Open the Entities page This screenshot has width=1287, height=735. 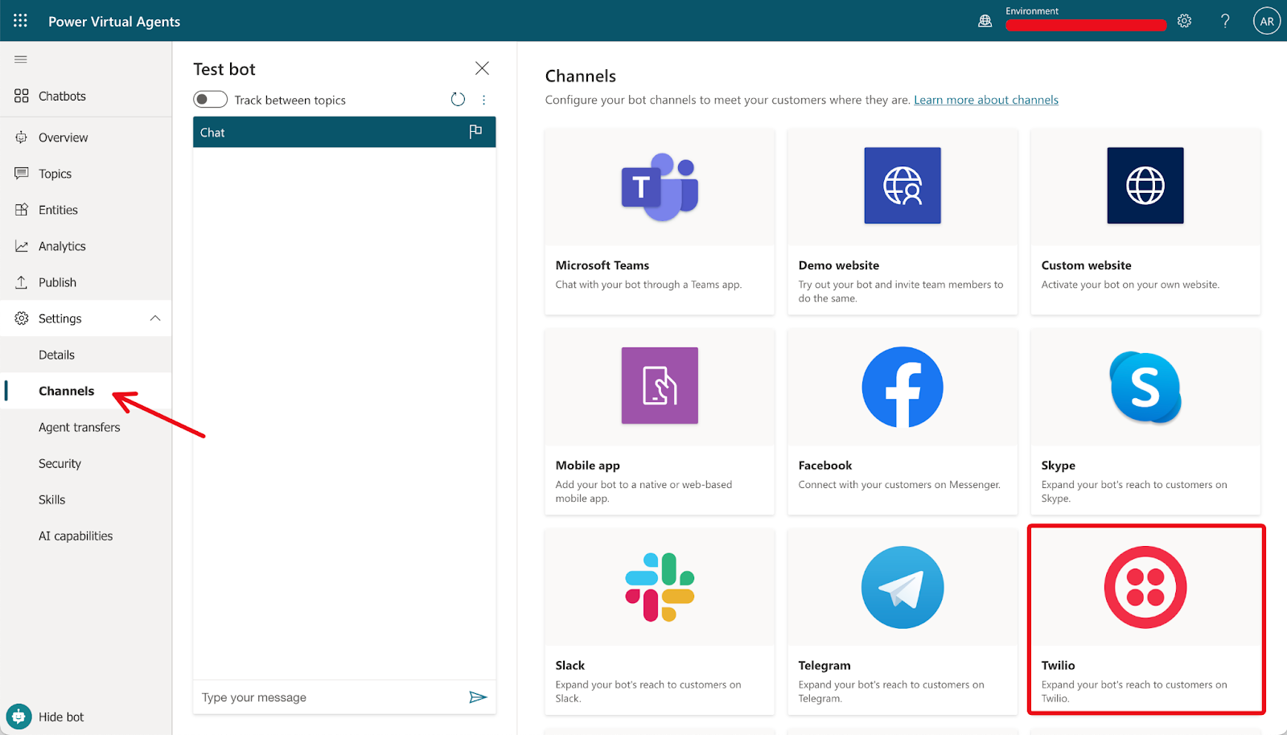coord(85,210)
